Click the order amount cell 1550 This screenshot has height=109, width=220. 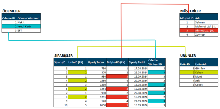coord(97,81)
